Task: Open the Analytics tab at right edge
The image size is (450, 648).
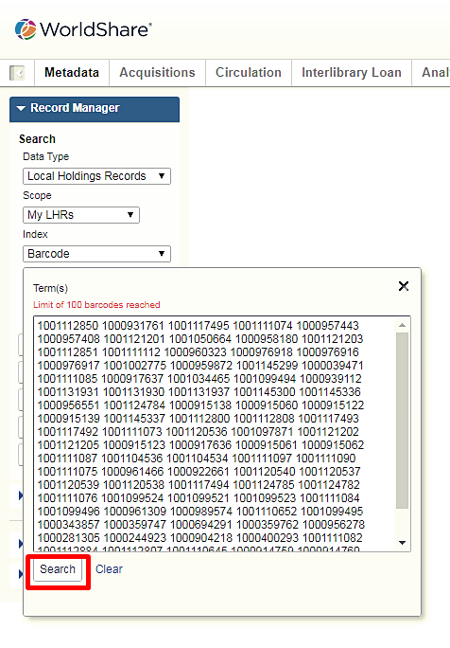Action: coord(436,73)
